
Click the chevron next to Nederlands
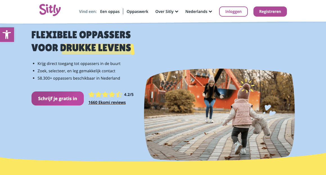210,12
